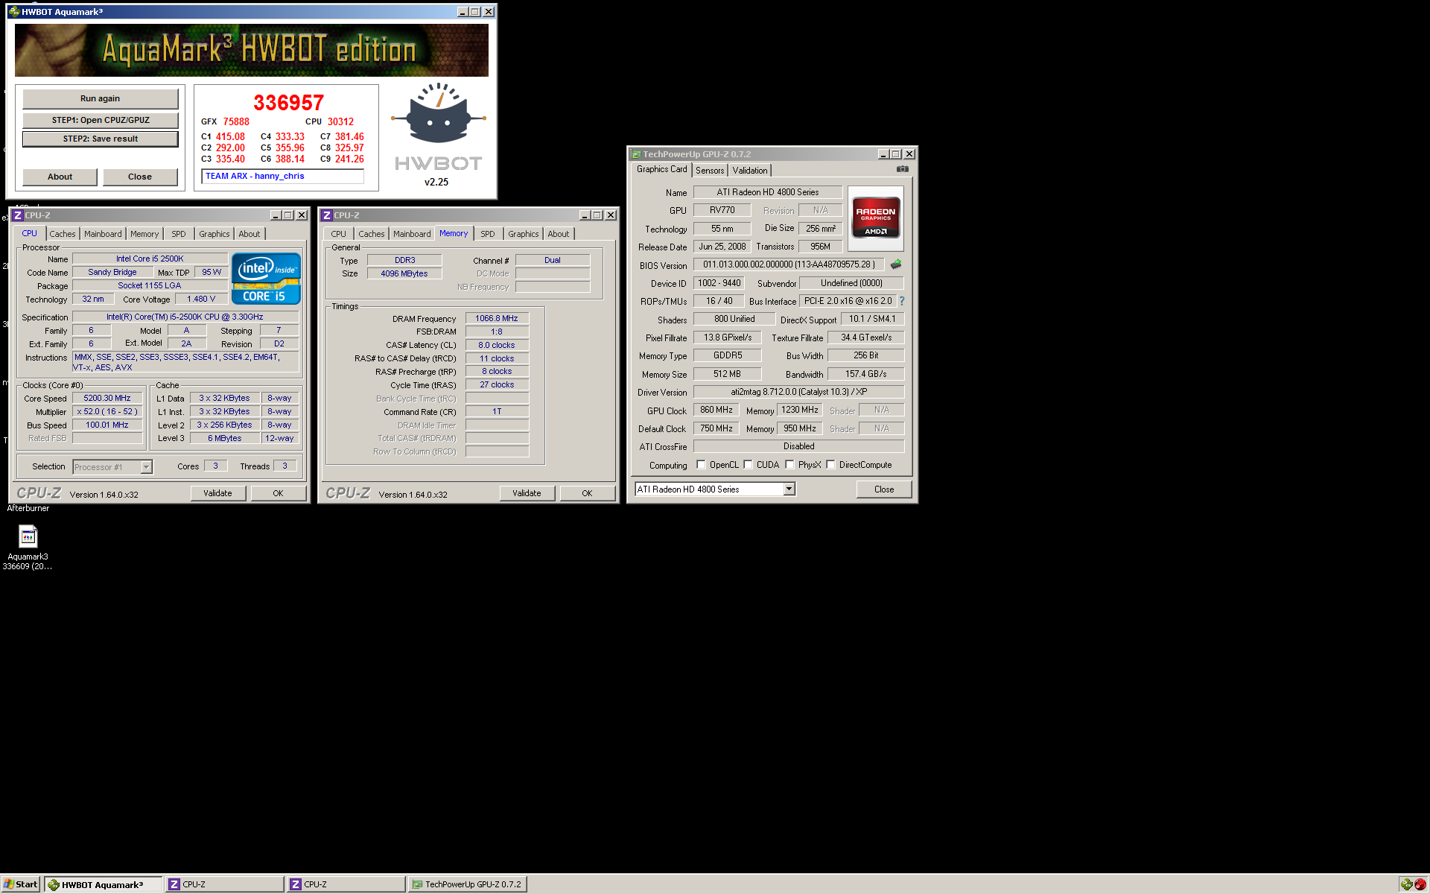Click TechPowerUp GPU-Z taskbar item
This screenshot has width=1430, height=894.
468,884
